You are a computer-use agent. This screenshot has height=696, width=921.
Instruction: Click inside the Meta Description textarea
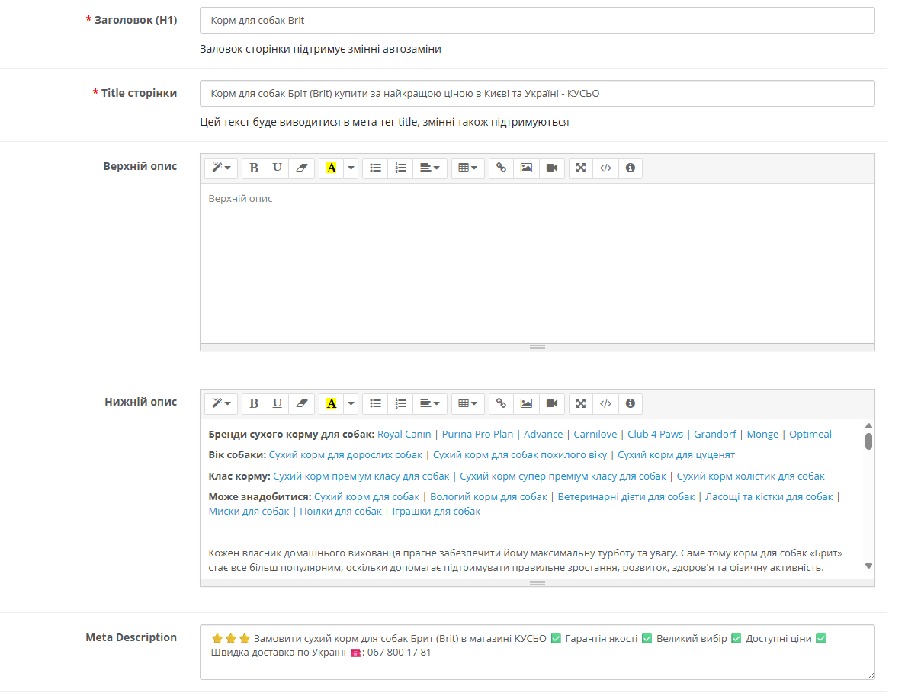pyautogui.click(x=537, y=653)
